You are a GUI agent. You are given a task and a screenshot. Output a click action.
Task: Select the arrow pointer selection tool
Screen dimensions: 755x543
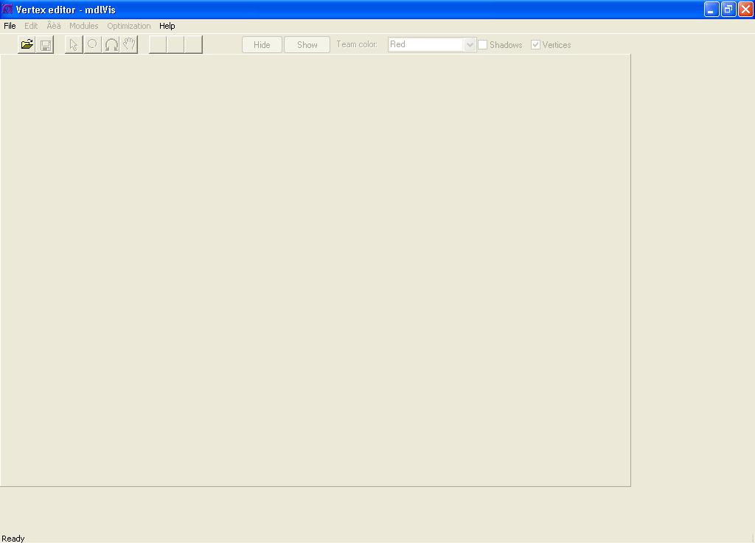click(x=74, y=45)
